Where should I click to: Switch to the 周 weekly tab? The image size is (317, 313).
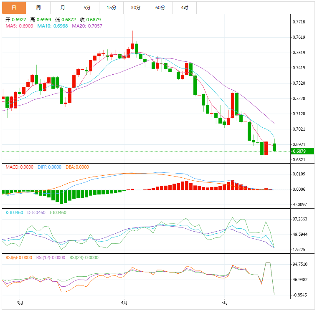[x=38, y=8]
